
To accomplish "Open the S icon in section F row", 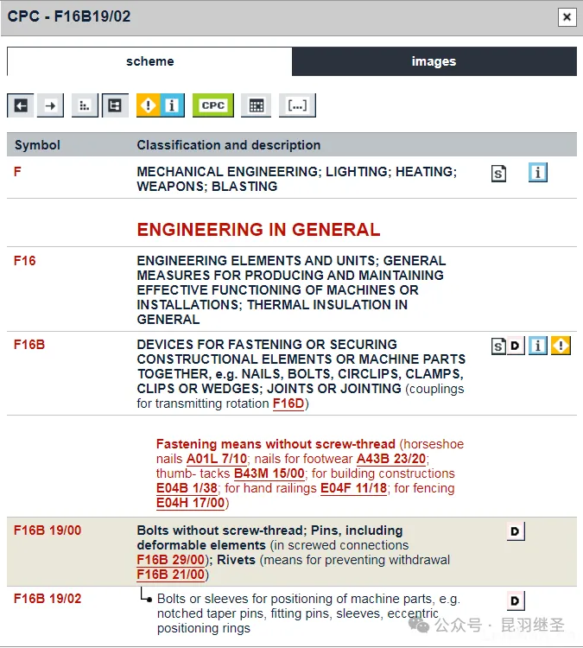I will (498, 174).
